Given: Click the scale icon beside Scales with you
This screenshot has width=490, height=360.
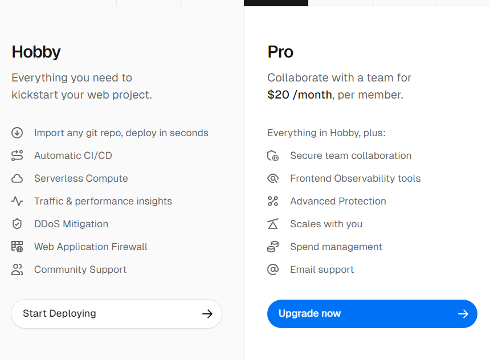Looking at the screenshot, I should (x=273, y=224).
